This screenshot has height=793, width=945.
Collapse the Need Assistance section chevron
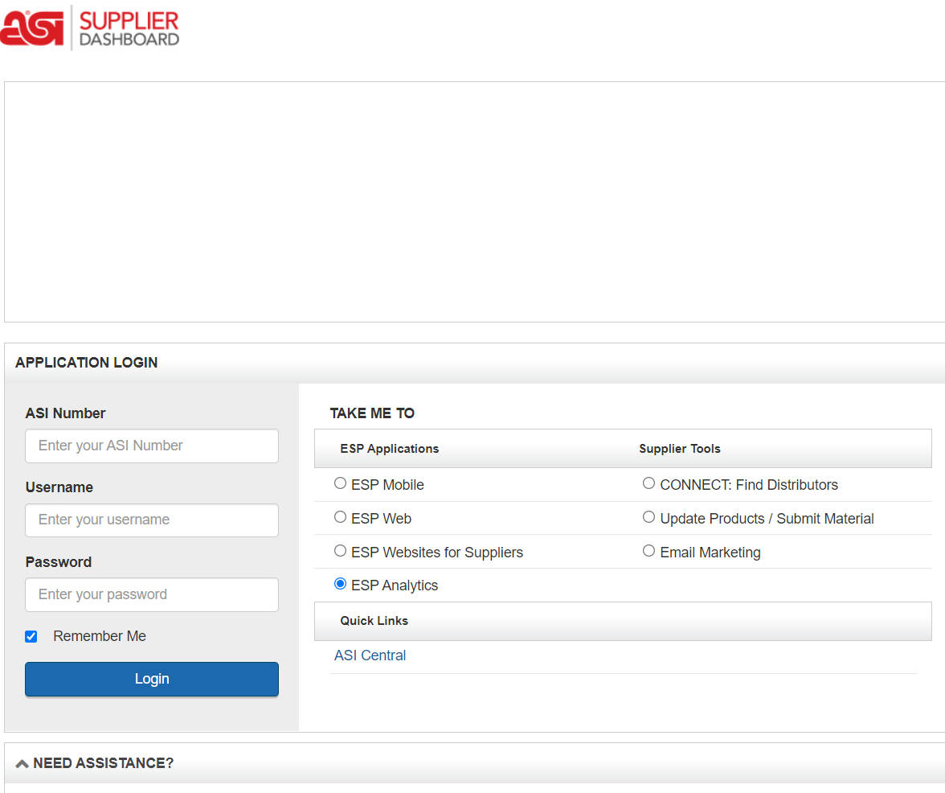(x=22, y=763)
